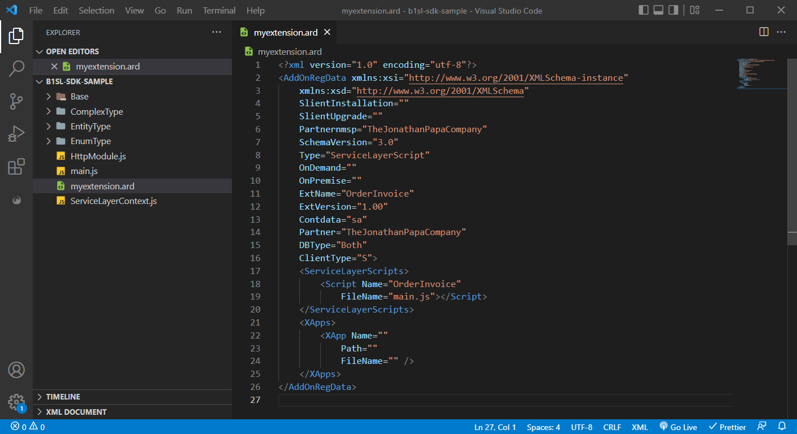Change encoding via UTF-8 indicator
The width and height of the screenshot is (797, 434).
click(582, 427)
